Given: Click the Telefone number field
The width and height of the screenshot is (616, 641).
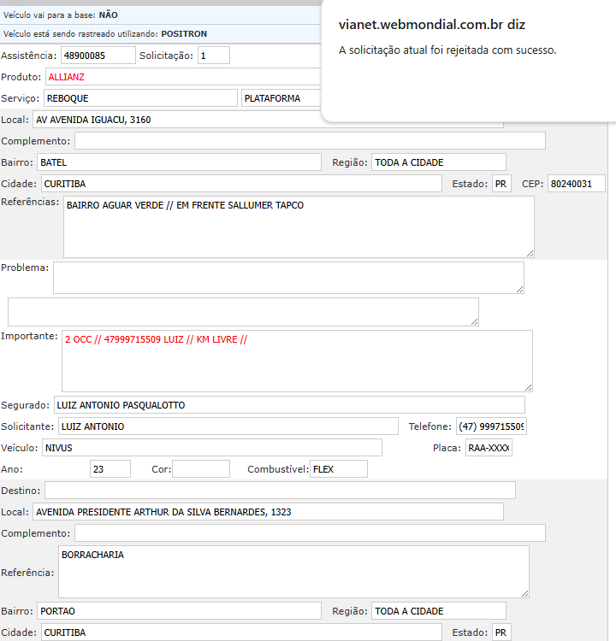Looking at the screenshot, I should pos(491,426).
